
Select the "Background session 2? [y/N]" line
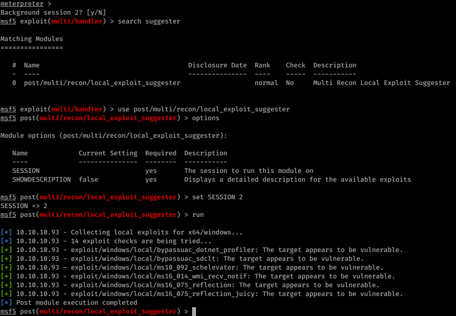click(x=53, y=13)
